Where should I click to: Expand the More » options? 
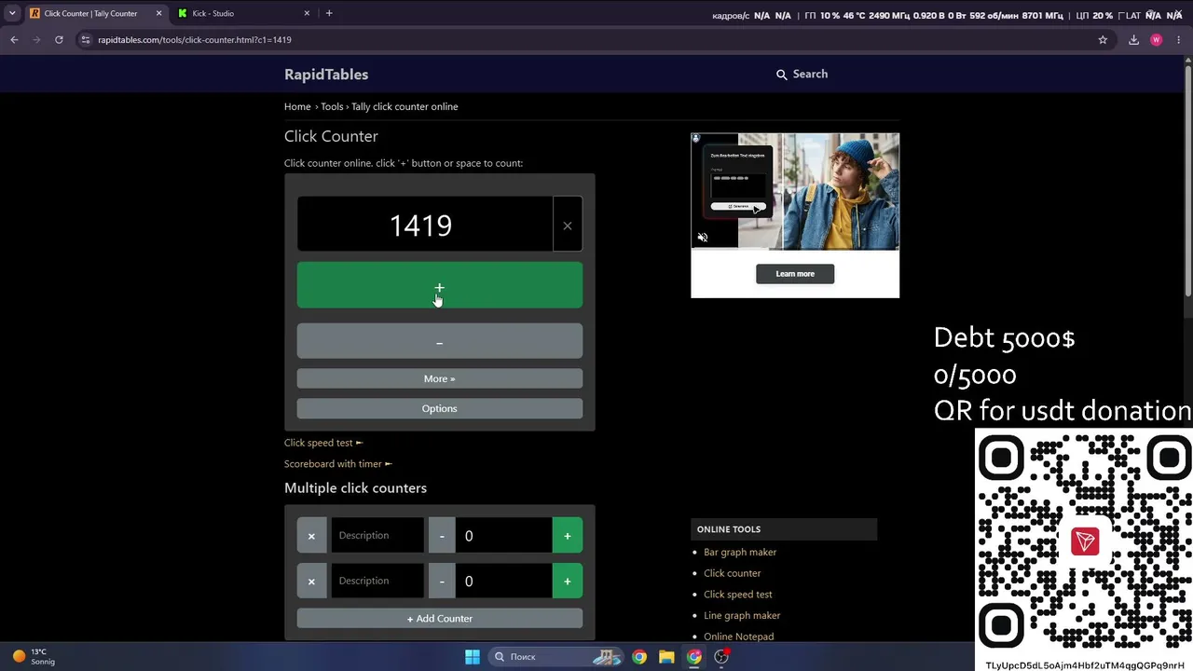440,378
